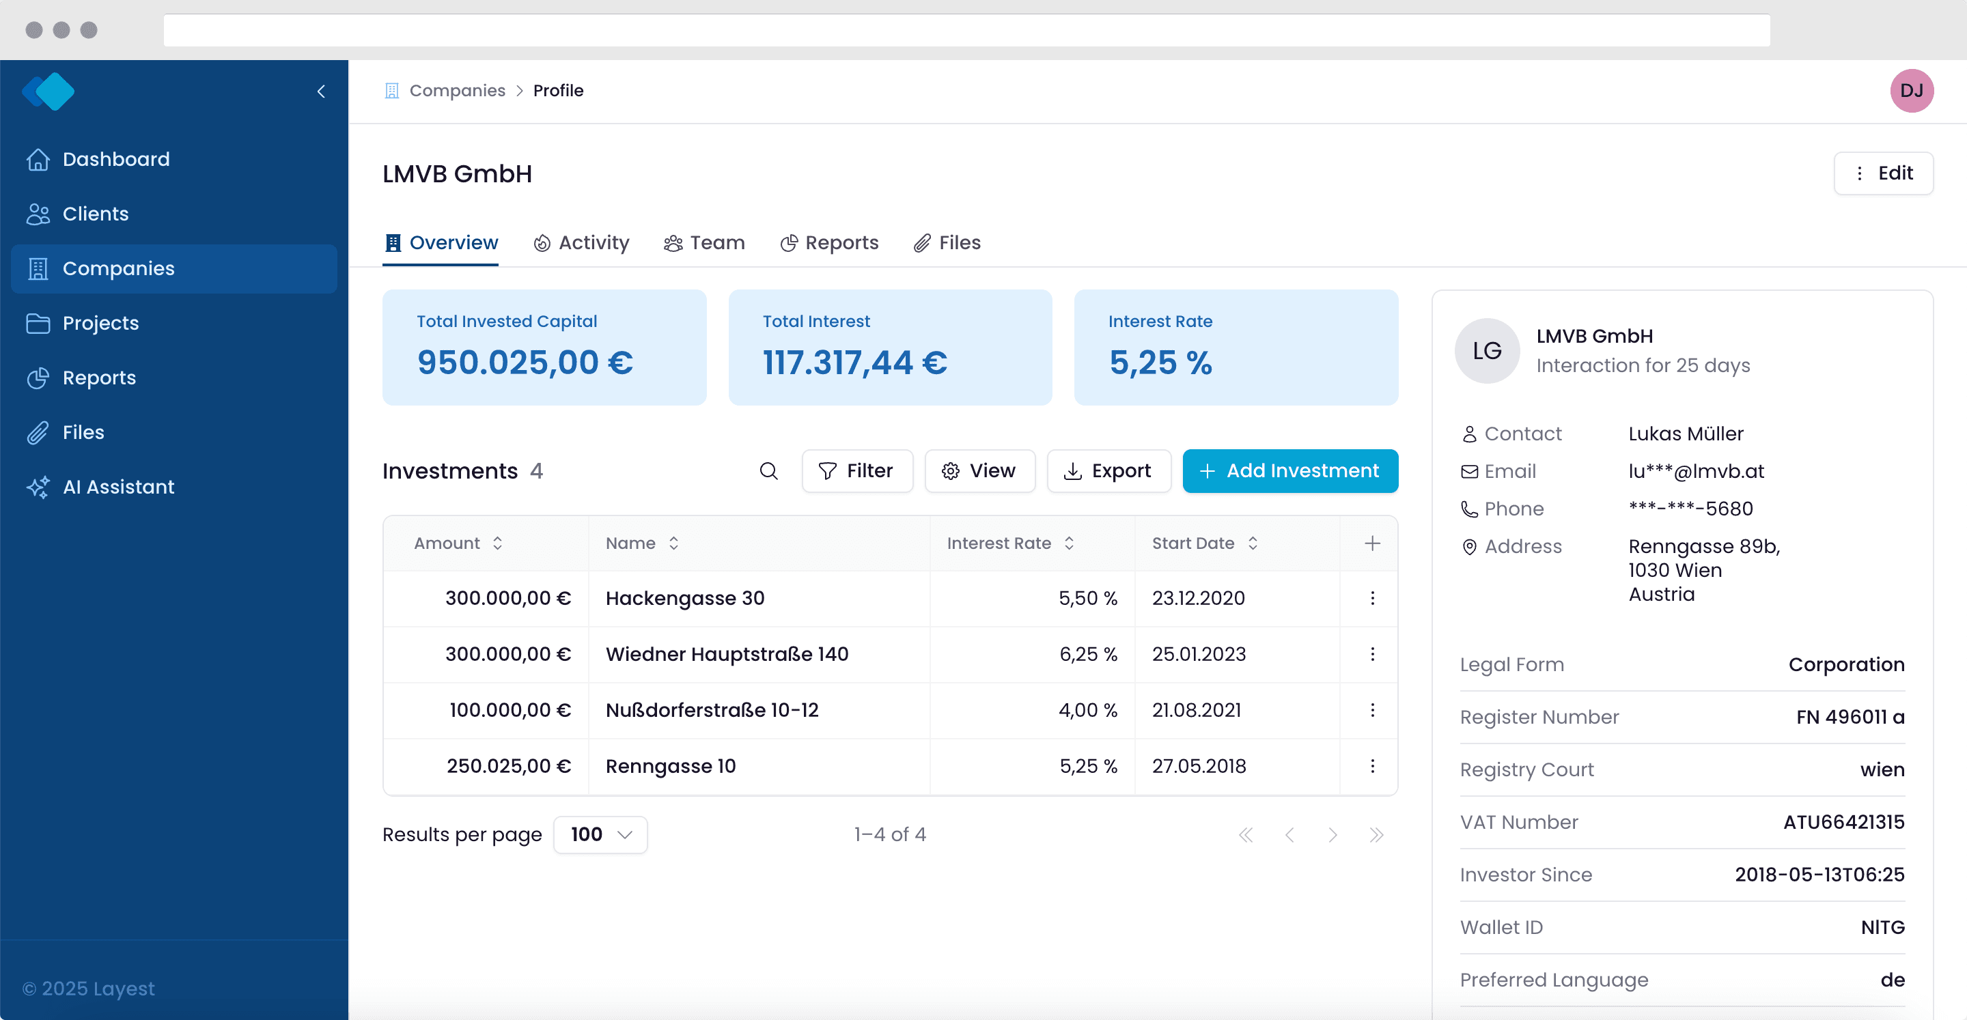
Task: Open the search icon above the investments table
Action: coord(769,471)
